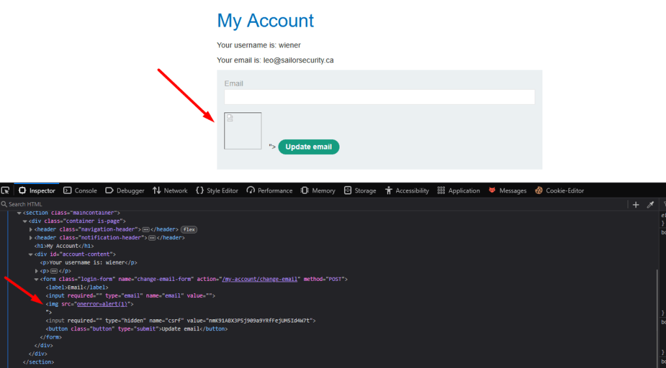Viewport: 666px width, 368px height.
Task: Click the broken image placeholder in the form
Action: point(243,131)
